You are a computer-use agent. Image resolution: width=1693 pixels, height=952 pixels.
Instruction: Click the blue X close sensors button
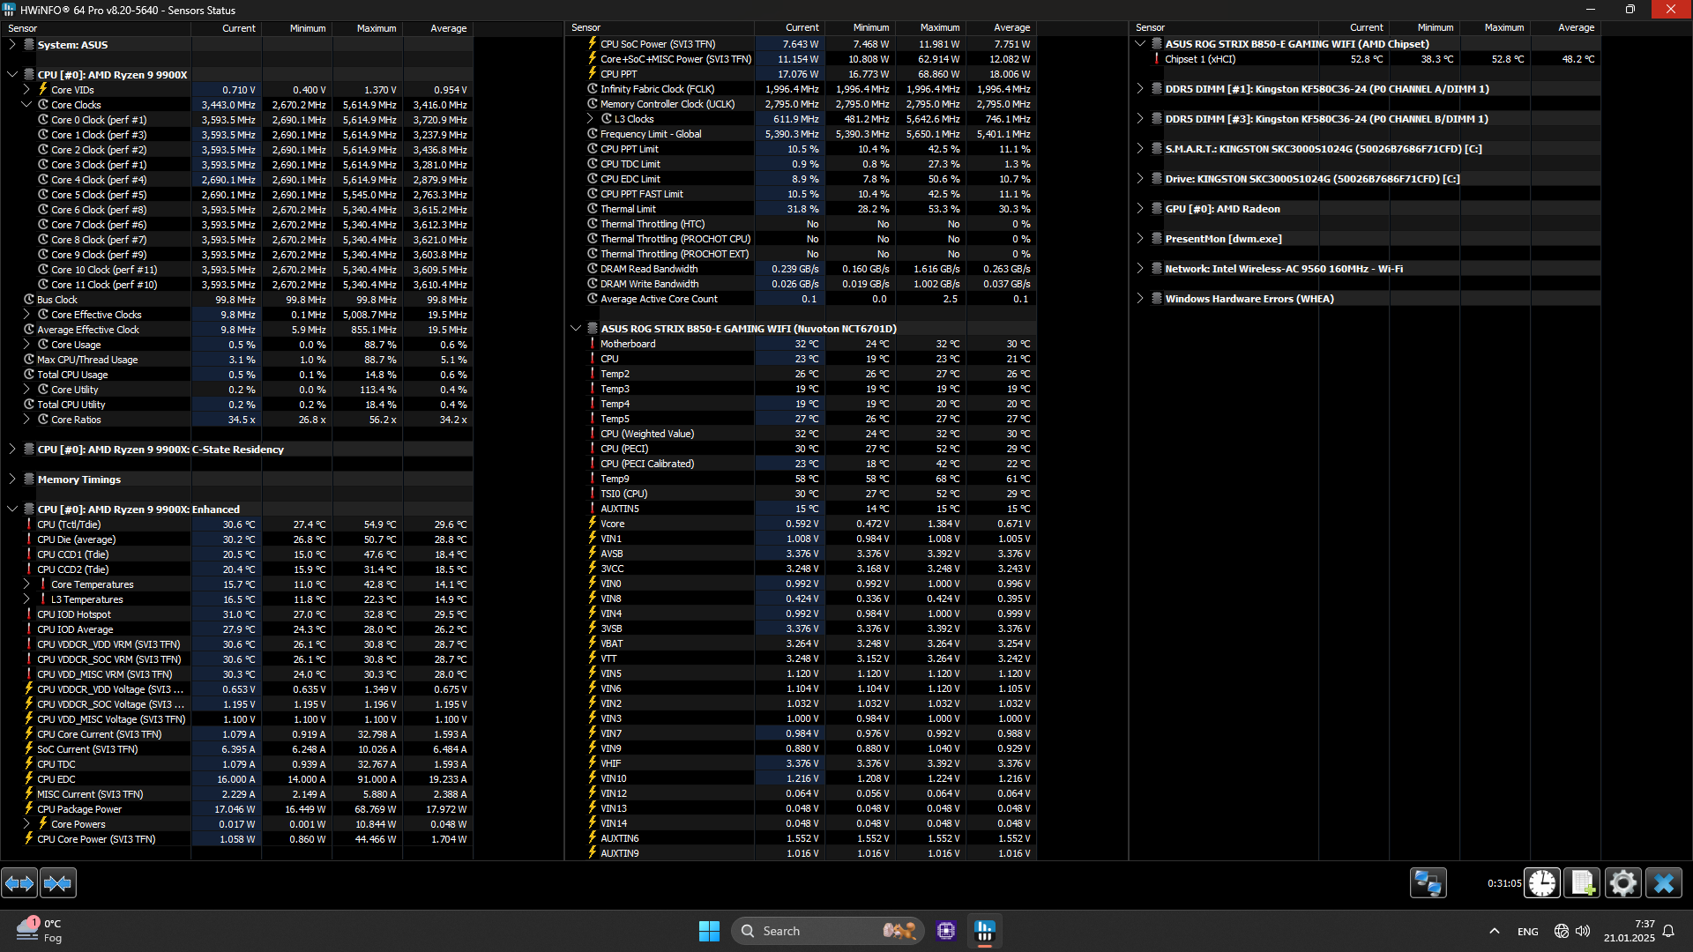[x=1664, y=882]
